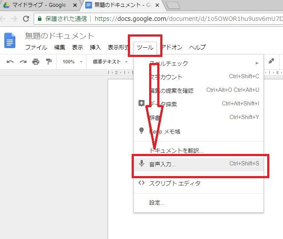Click the browser forward arrow
Screen dimensions: 283x239
pos(14,19)
